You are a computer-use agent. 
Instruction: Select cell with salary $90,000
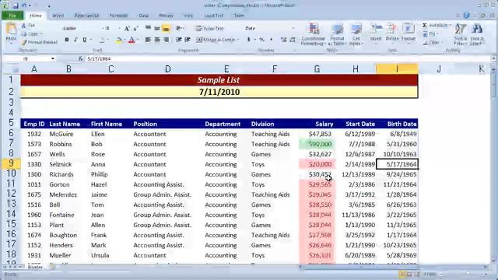point(317,144)
